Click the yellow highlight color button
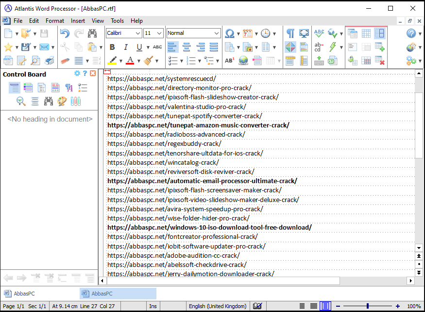 tap(112, 61)
